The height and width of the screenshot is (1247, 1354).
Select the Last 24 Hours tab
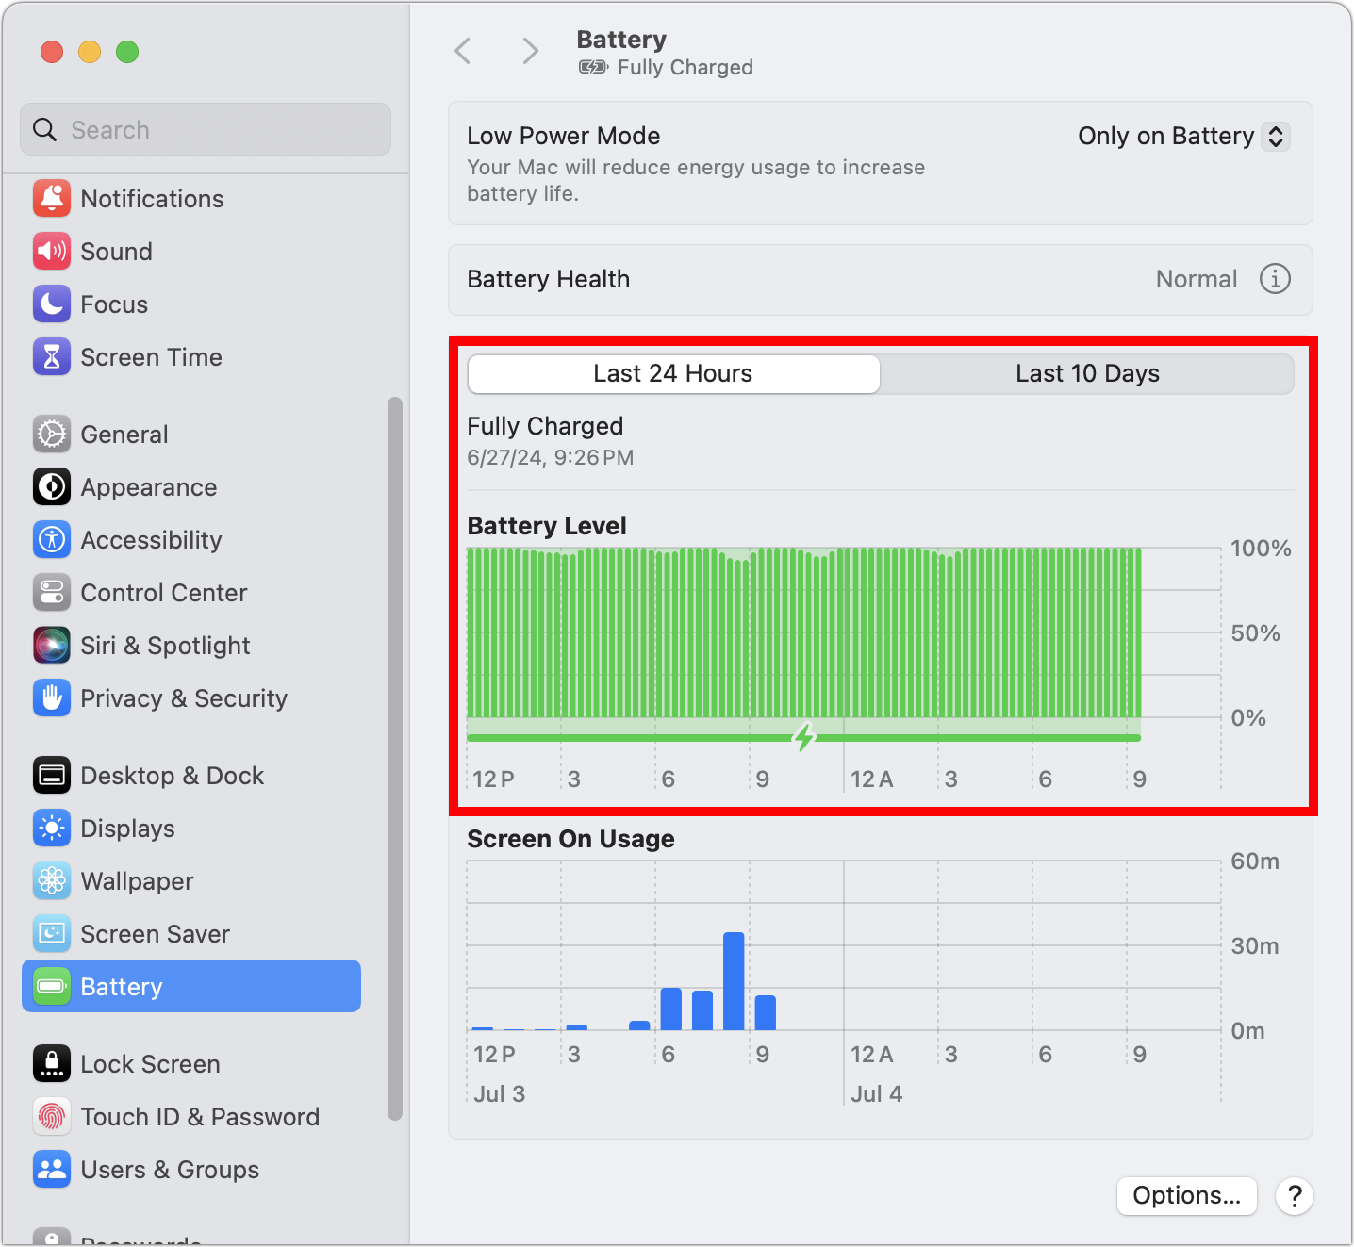672,373
